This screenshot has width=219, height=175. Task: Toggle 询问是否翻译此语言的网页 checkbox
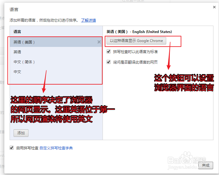click(x=108, y=62)
